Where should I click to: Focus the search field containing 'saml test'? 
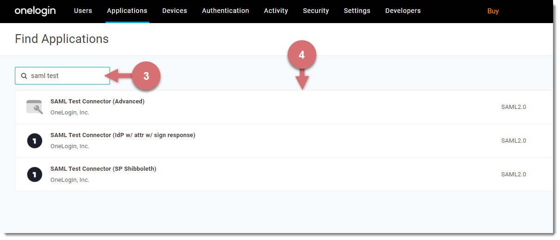coord(62,76)
